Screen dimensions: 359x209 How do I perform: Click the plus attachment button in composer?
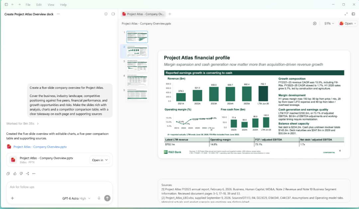coord(12,198)
